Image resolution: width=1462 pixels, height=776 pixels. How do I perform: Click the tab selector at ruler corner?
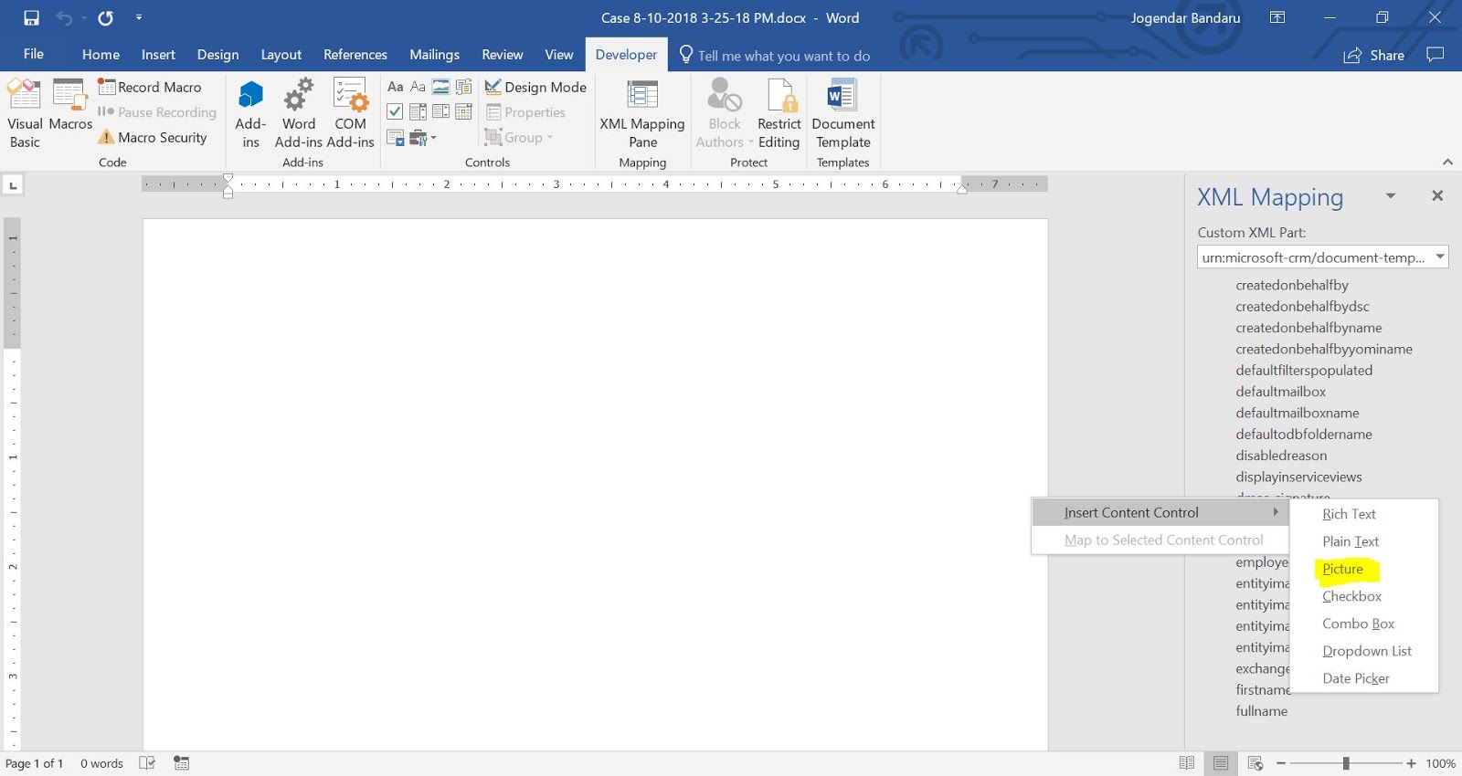pyautogui.click(x=13, y=185)
